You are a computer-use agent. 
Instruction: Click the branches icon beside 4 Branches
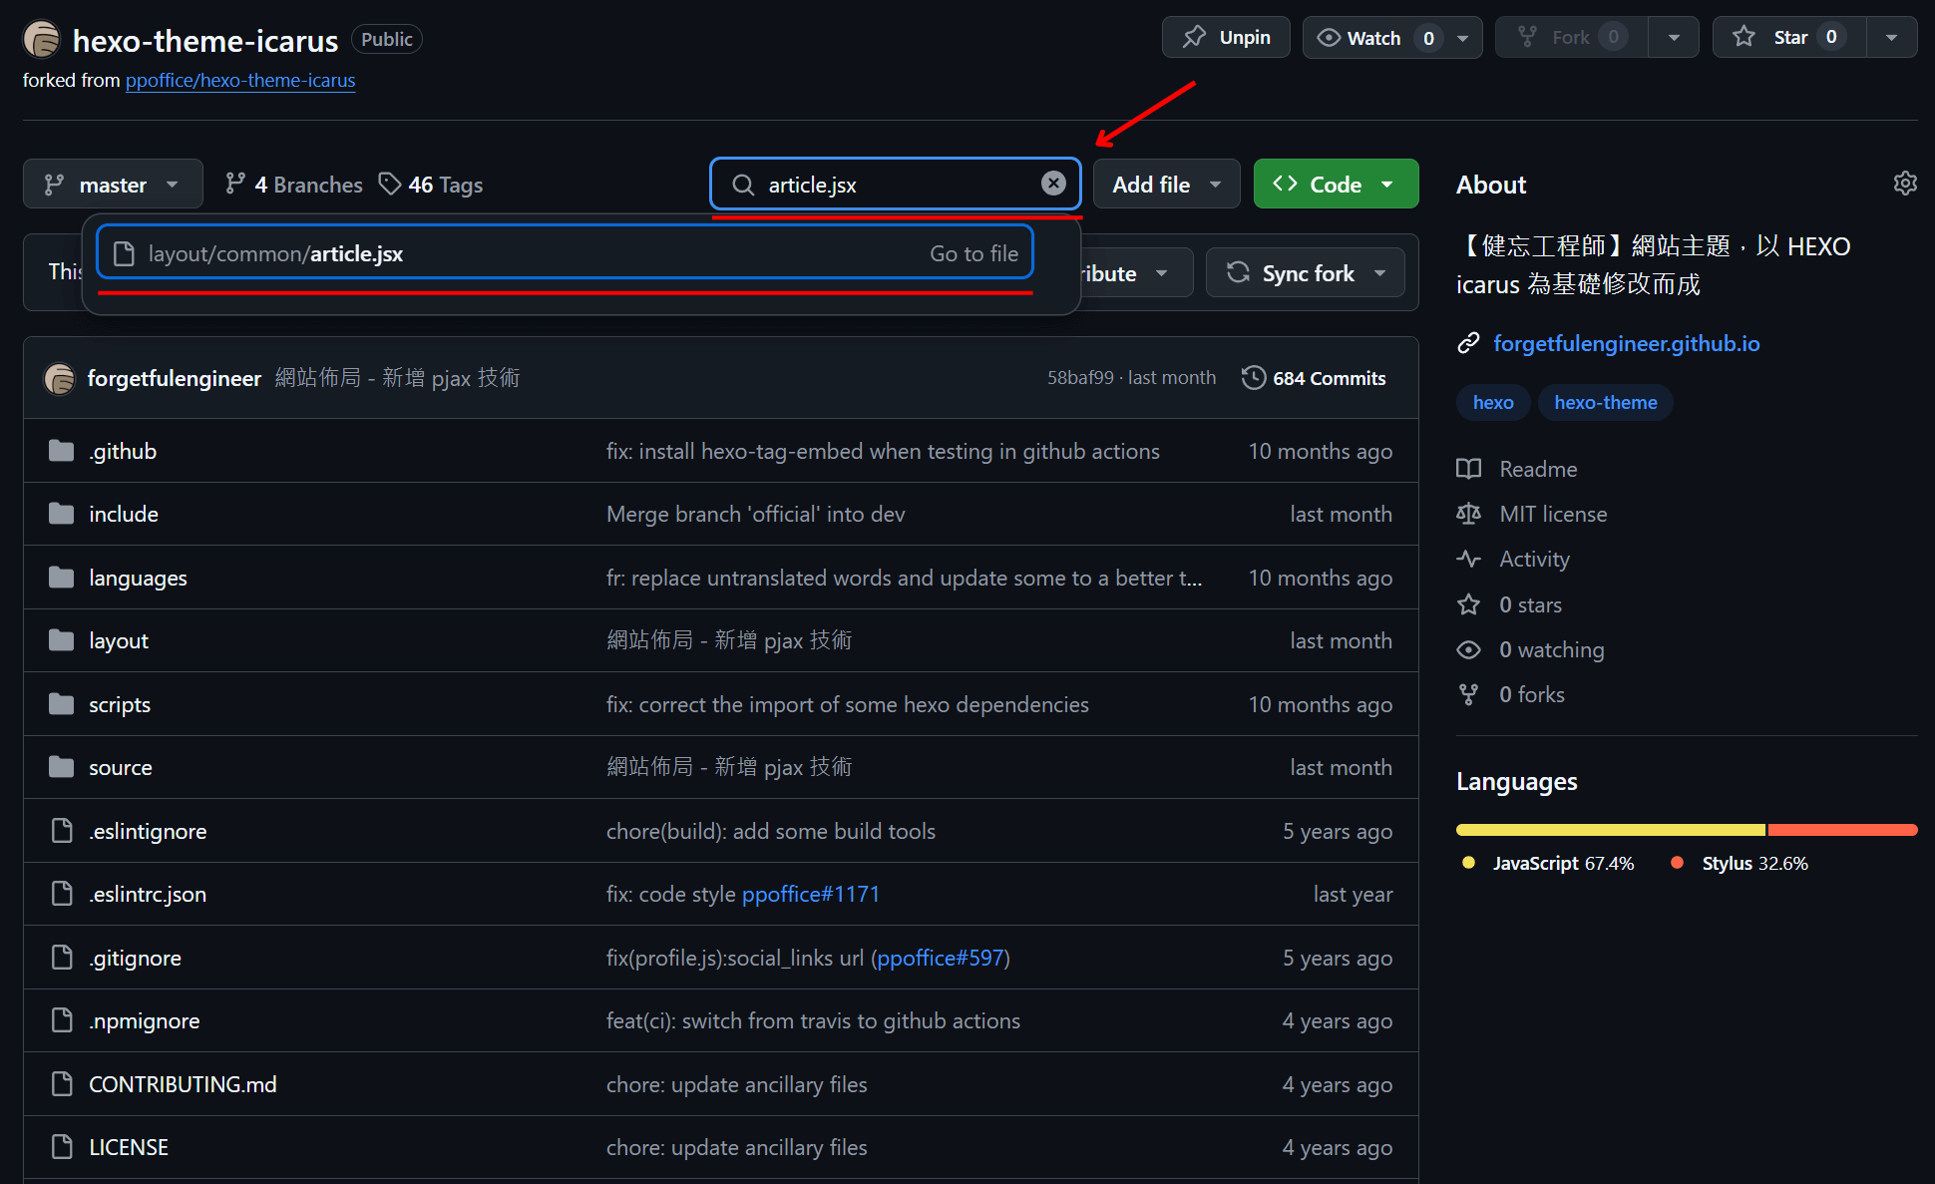(235, 184)
